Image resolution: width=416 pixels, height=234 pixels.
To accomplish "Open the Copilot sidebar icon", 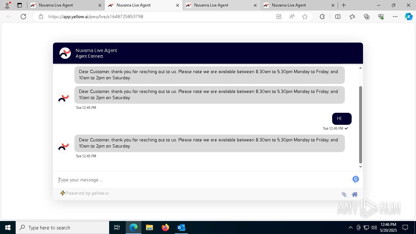I will coord(409,17).
